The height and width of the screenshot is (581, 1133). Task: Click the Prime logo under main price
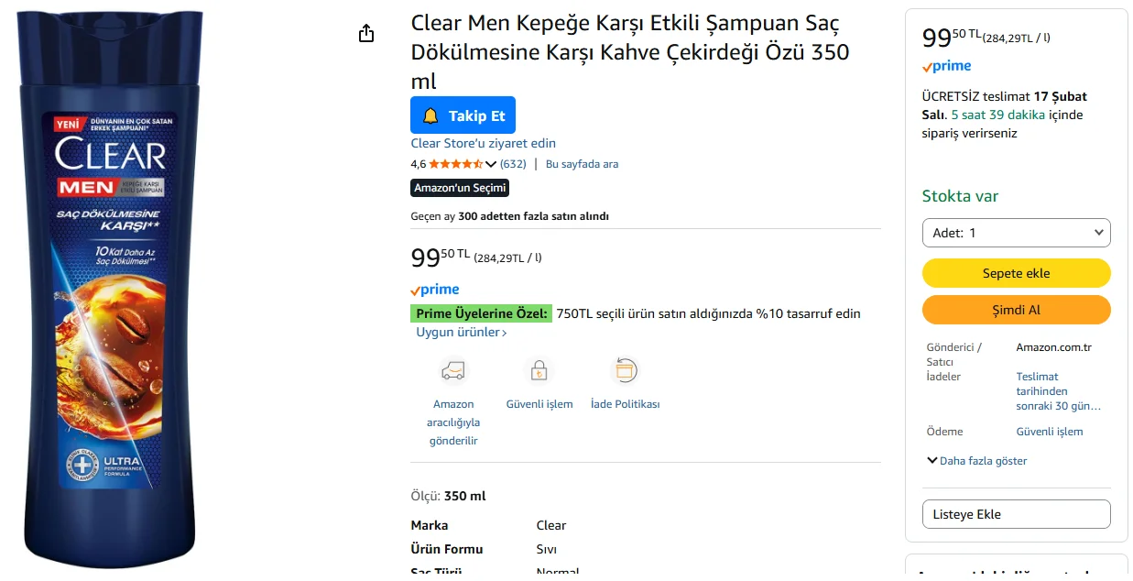point(435,290)
